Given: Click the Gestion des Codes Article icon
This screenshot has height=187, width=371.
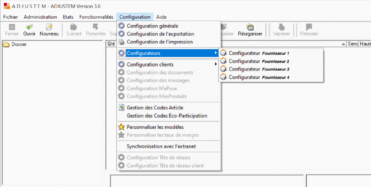Looking at the screenshot, I should (x=122, y=108).
